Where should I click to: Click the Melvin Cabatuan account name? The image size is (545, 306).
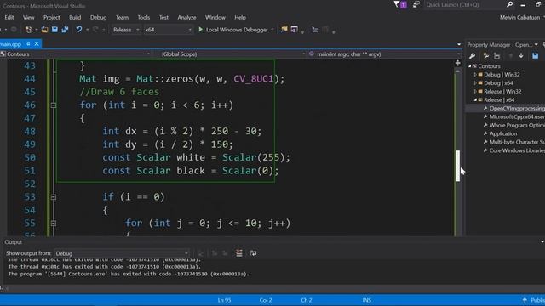click(x=519, y=17)
